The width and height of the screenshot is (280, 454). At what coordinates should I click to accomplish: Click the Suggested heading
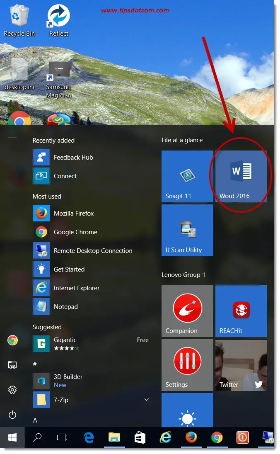pos(47,327)
